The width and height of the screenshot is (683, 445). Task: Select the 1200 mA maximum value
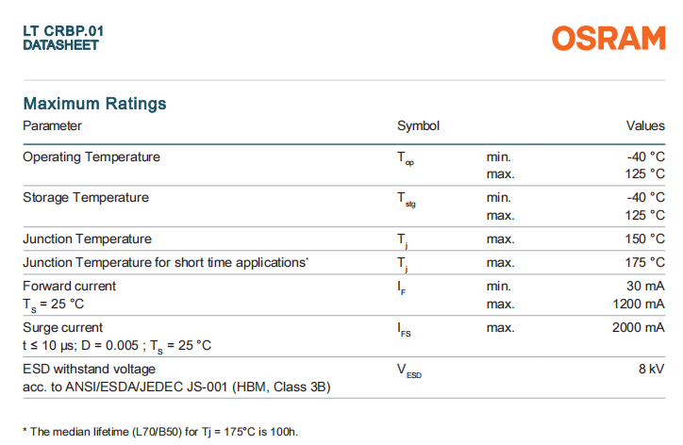click(639, 304)
